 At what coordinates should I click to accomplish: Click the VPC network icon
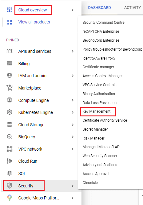tap(10, 149)
